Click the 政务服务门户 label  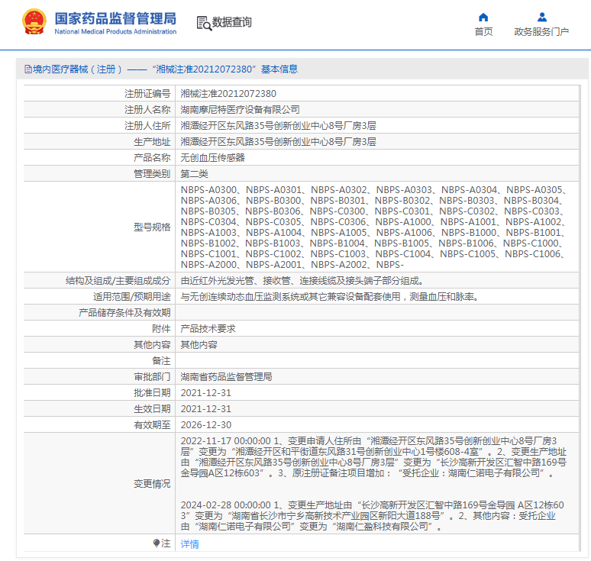(x=541, y=32)
